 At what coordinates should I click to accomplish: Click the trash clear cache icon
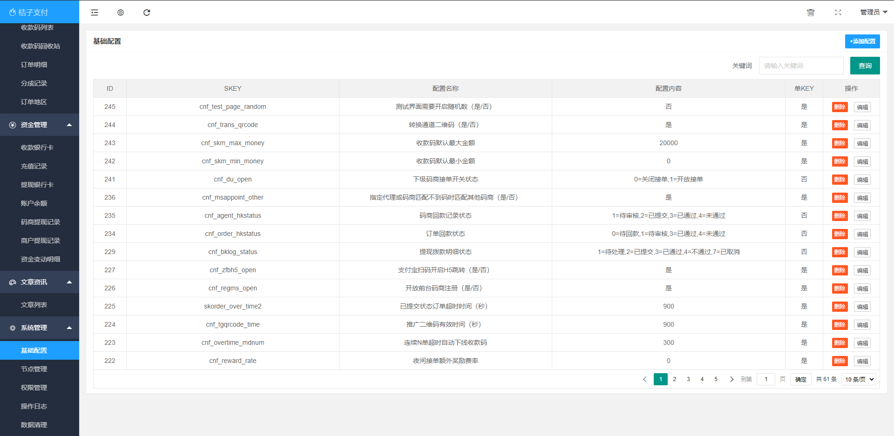[x=811, y=13]
